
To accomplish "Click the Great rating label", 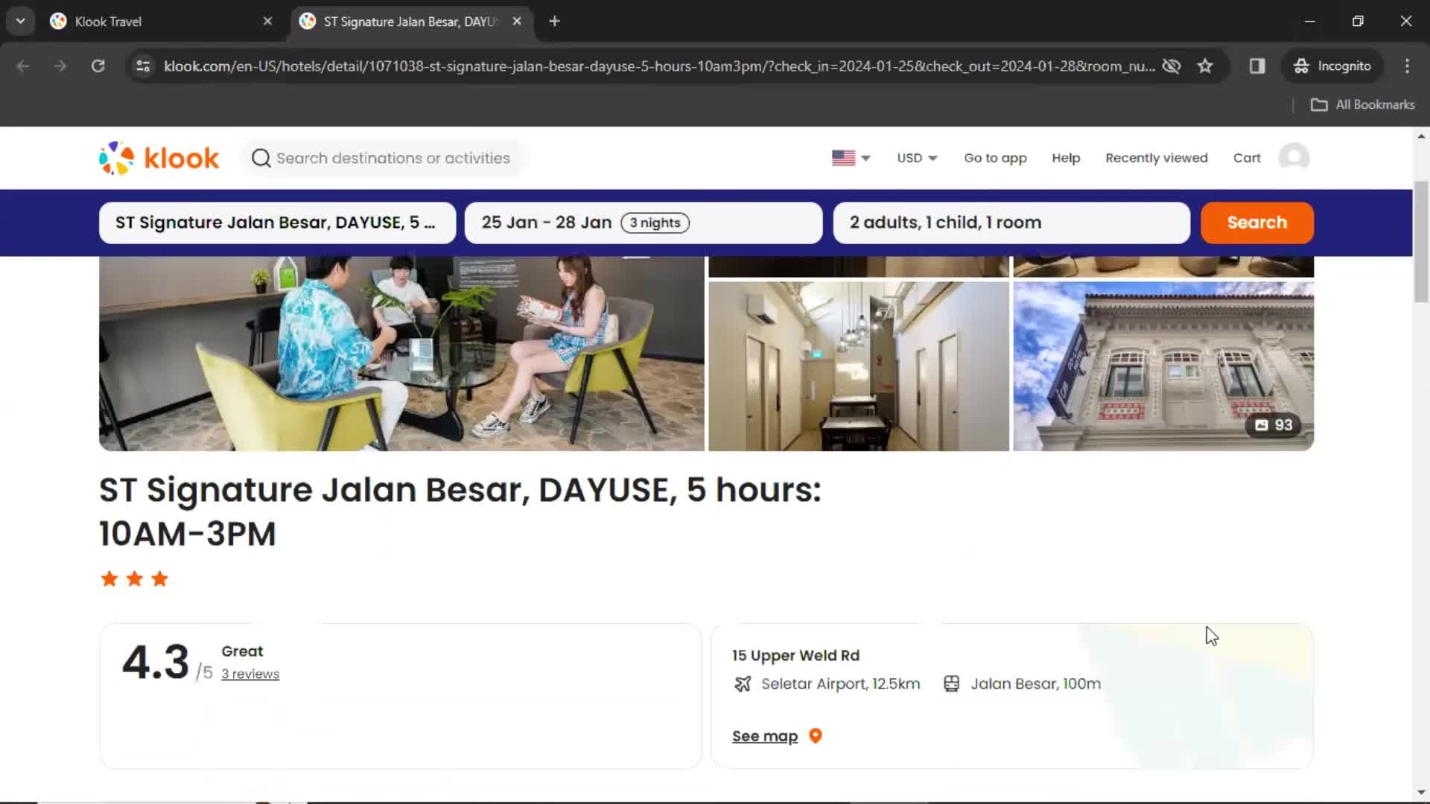I will (242, 651).
